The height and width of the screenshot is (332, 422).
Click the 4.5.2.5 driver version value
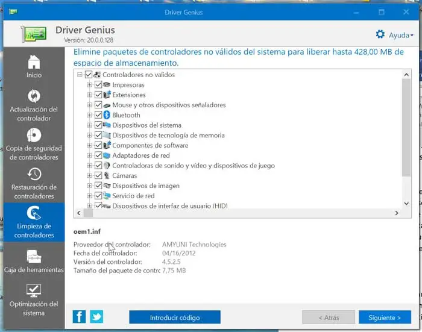171,262
